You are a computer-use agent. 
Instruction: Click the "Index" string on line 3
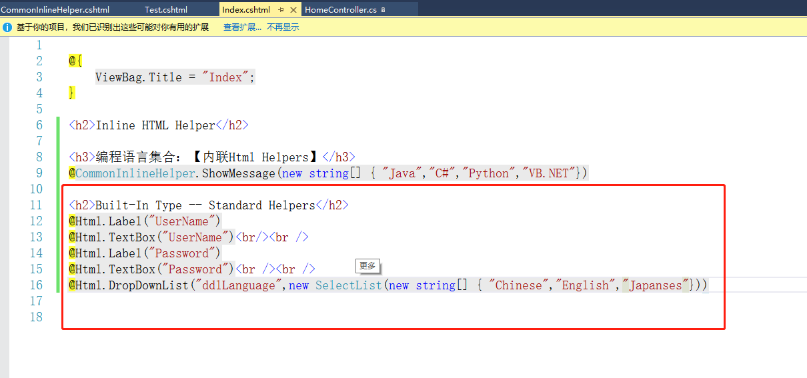226,77
